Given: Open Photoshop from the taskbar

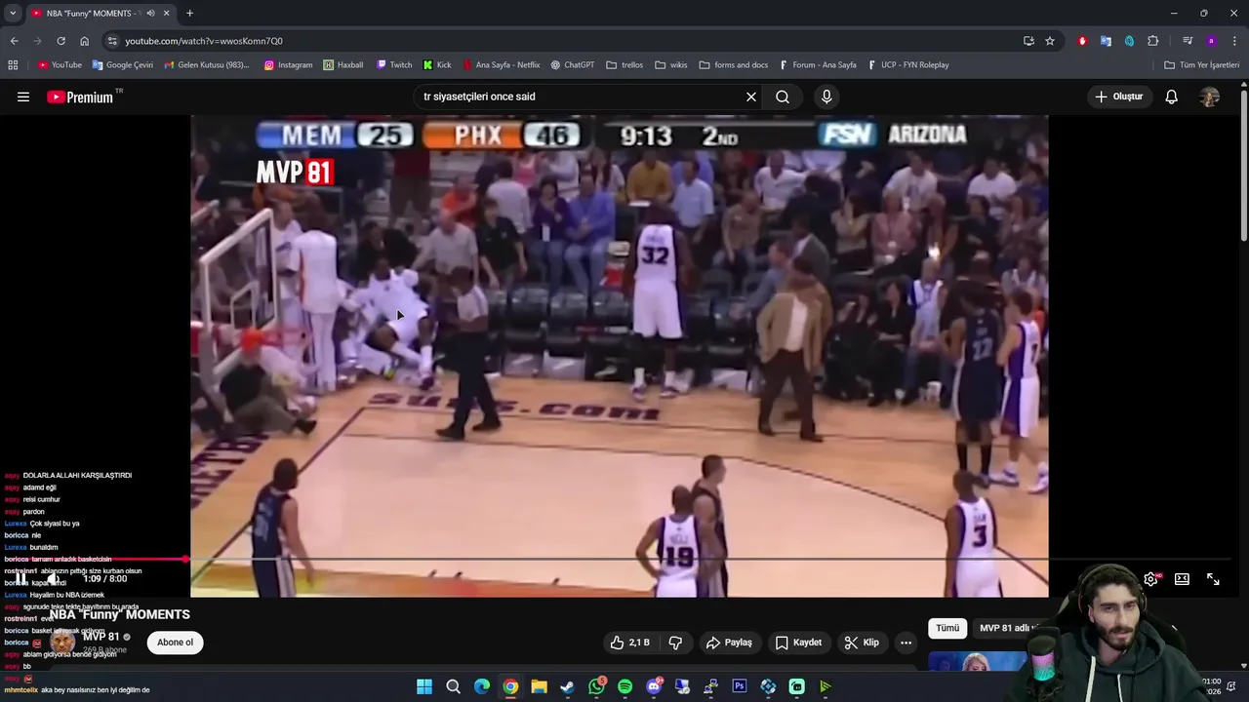Looking at the screenshot, I should pyautogui.click(x=739, y=686).
